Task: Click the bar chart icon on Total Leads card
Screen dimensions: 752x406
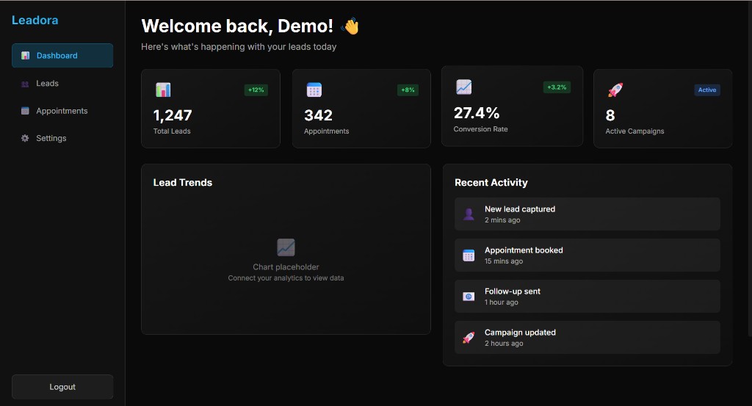Action: (163, 90)
